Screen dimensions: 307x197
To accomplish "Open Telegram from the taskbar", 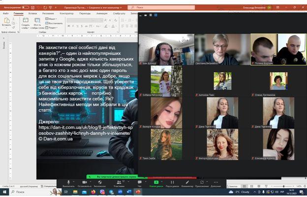I will click(x=111, y=192).
